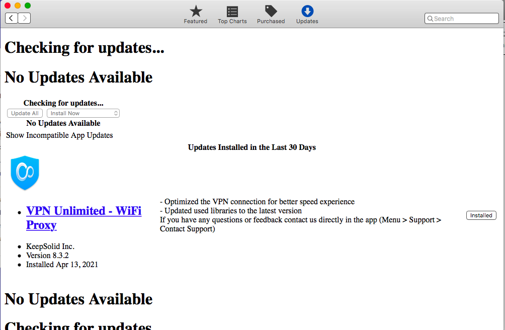The width and height of the screenshot is (505, 330).
Task: Go forward with the right arrow button
Action: pos(25,18)
